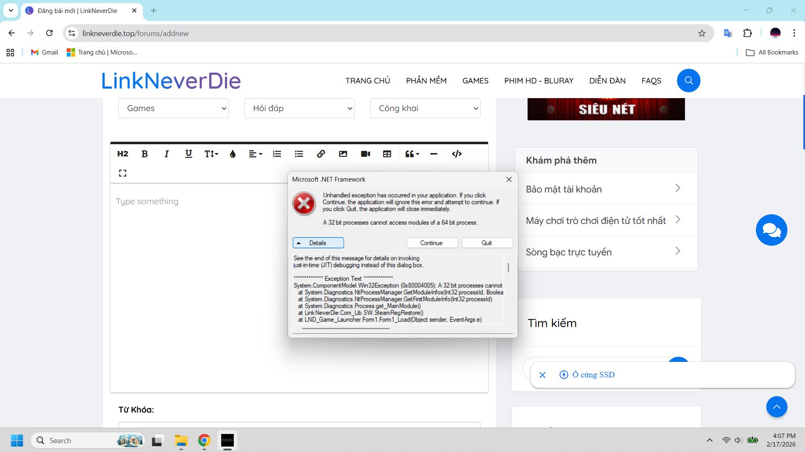Toggle bold formatting in the editor
Image resolution: width=805 pixels, height=452 pixels.
(144, 154)
